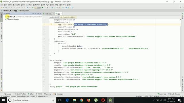Click the Open file toolbar icon
Viewport: 184px width, 103px height.
point(1,8)
